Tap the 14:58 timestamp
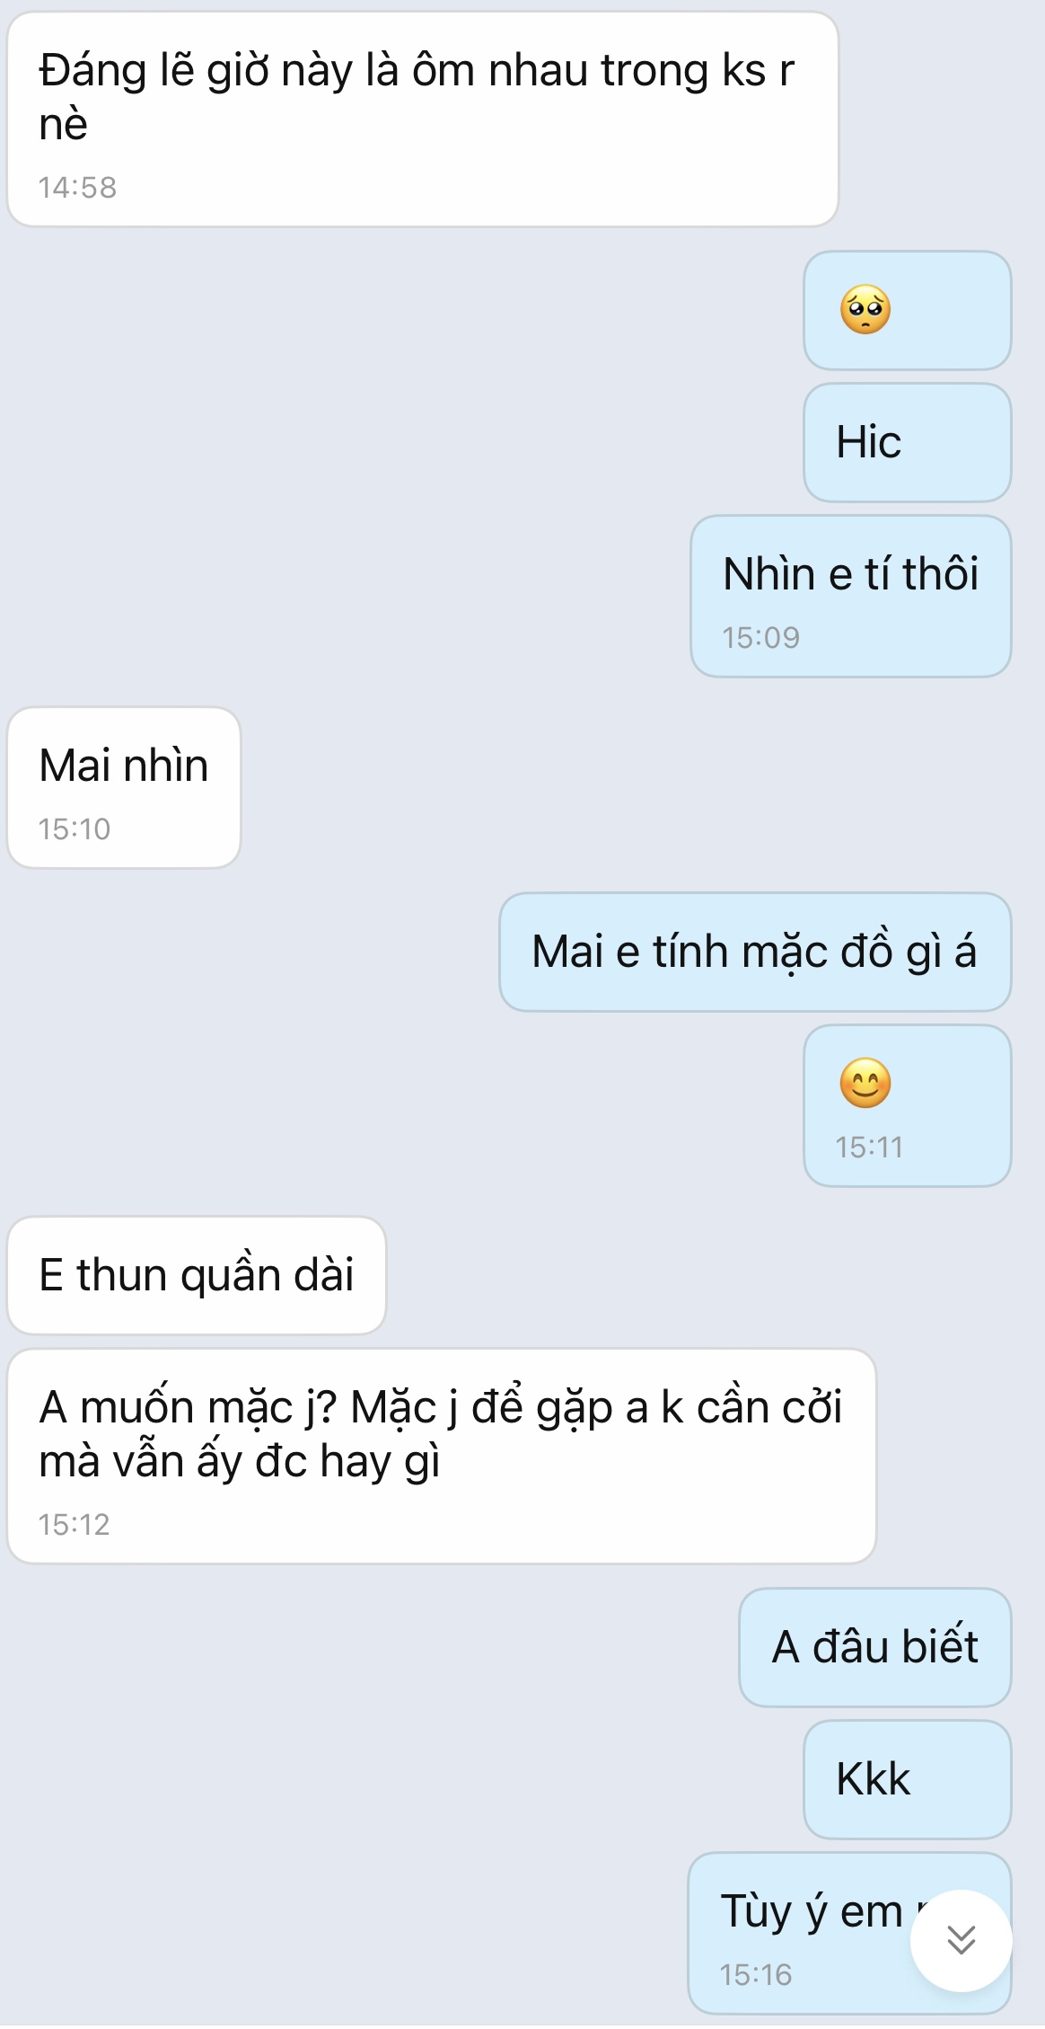 point(77,187)
